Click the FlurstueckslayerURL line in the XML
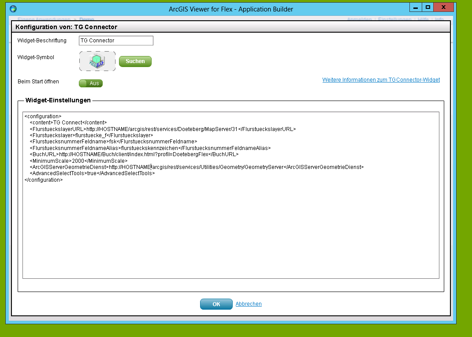 click(163, 129)
